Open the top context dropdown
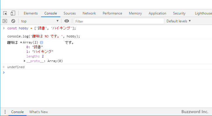 (40, 21)
